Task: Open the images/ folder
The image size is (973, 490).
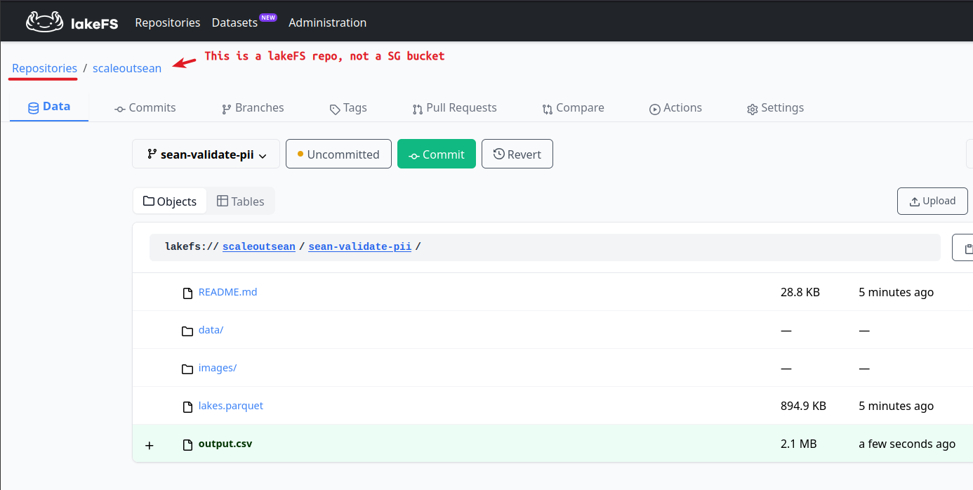Action: 218,367
